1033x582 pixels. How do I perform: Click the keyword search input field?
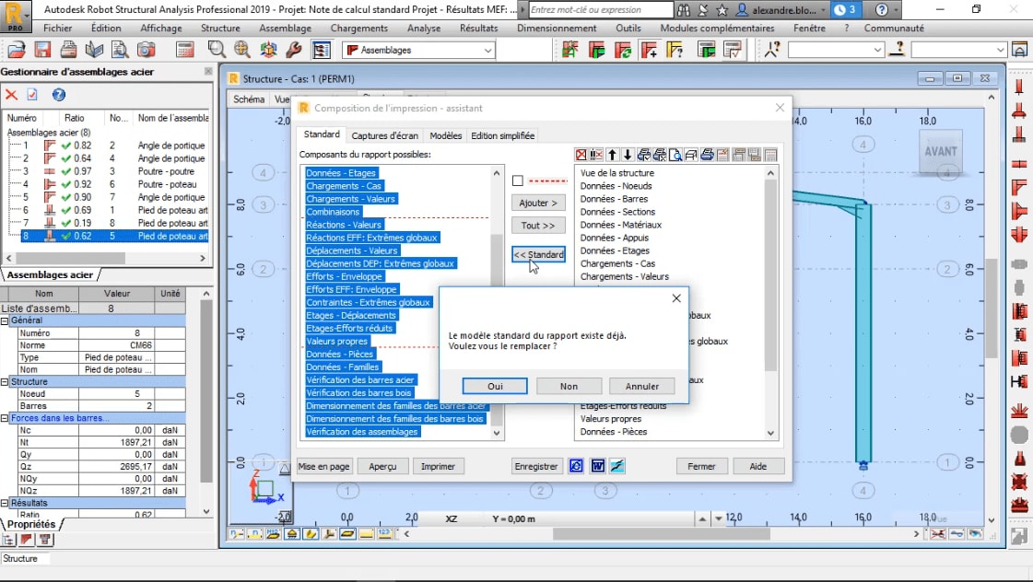pyautogui.click(x=602, y=10)
